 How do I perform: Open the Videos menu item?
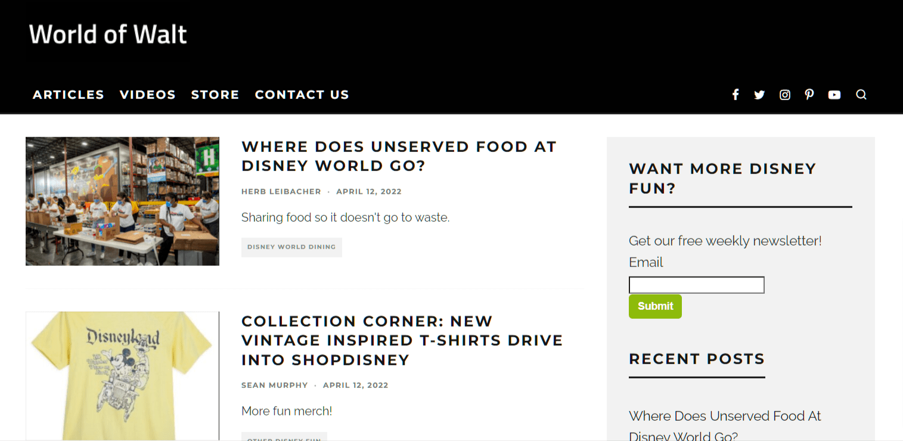pyautogui.click(x=148, y=95)
